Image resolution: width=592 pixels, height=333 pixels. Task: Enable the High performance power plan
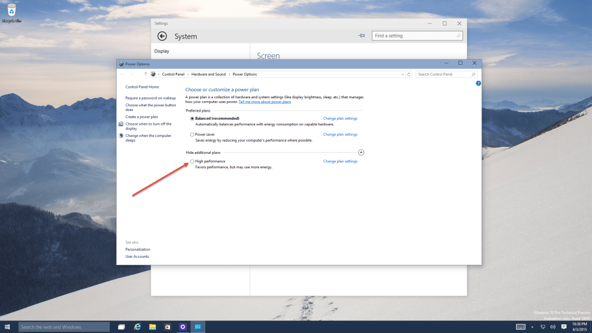193,161
